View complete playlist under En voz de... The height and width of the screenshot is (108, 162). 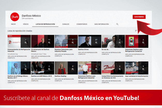pyautogui.click(x=111, y=53)
